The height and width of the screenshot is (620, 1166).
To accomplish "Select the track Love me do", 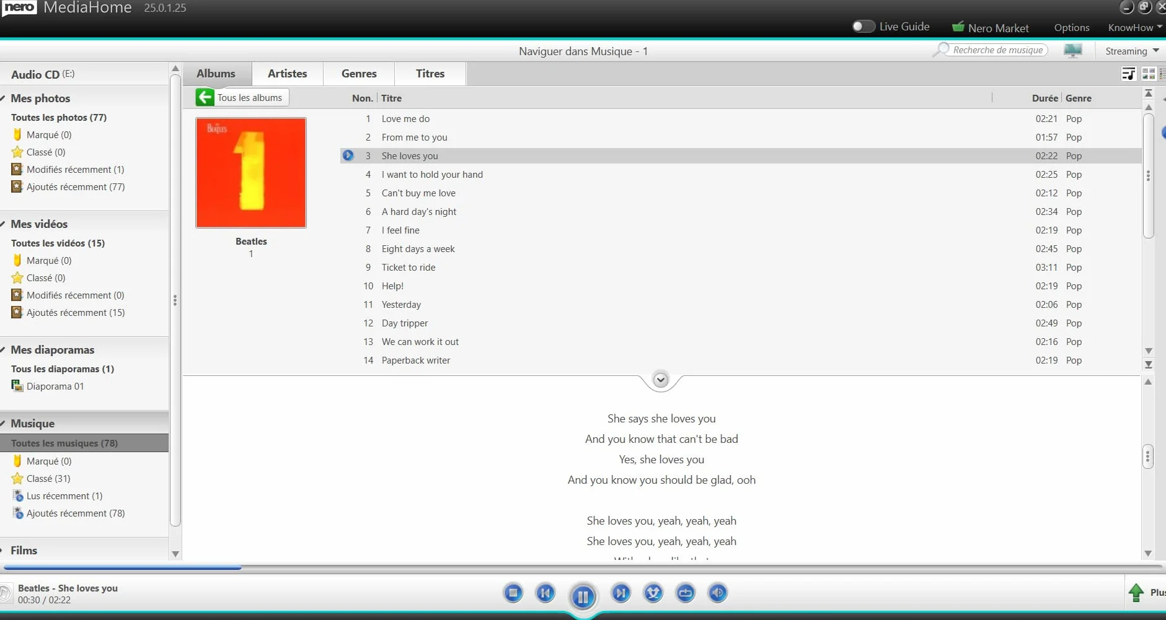I will point(741,118).
